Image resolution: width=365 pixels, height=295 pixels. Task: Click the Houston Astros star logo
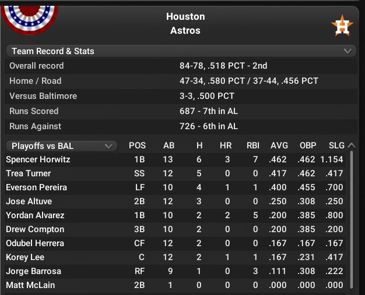click(x=342, y=26)
